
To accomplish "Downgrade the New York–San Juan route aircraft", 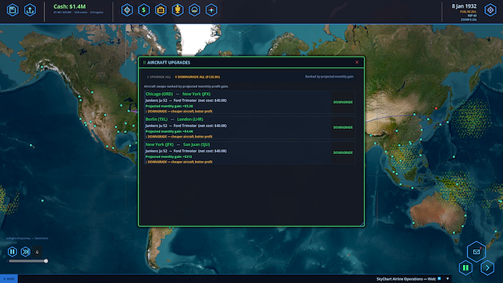I will (343, 153).
